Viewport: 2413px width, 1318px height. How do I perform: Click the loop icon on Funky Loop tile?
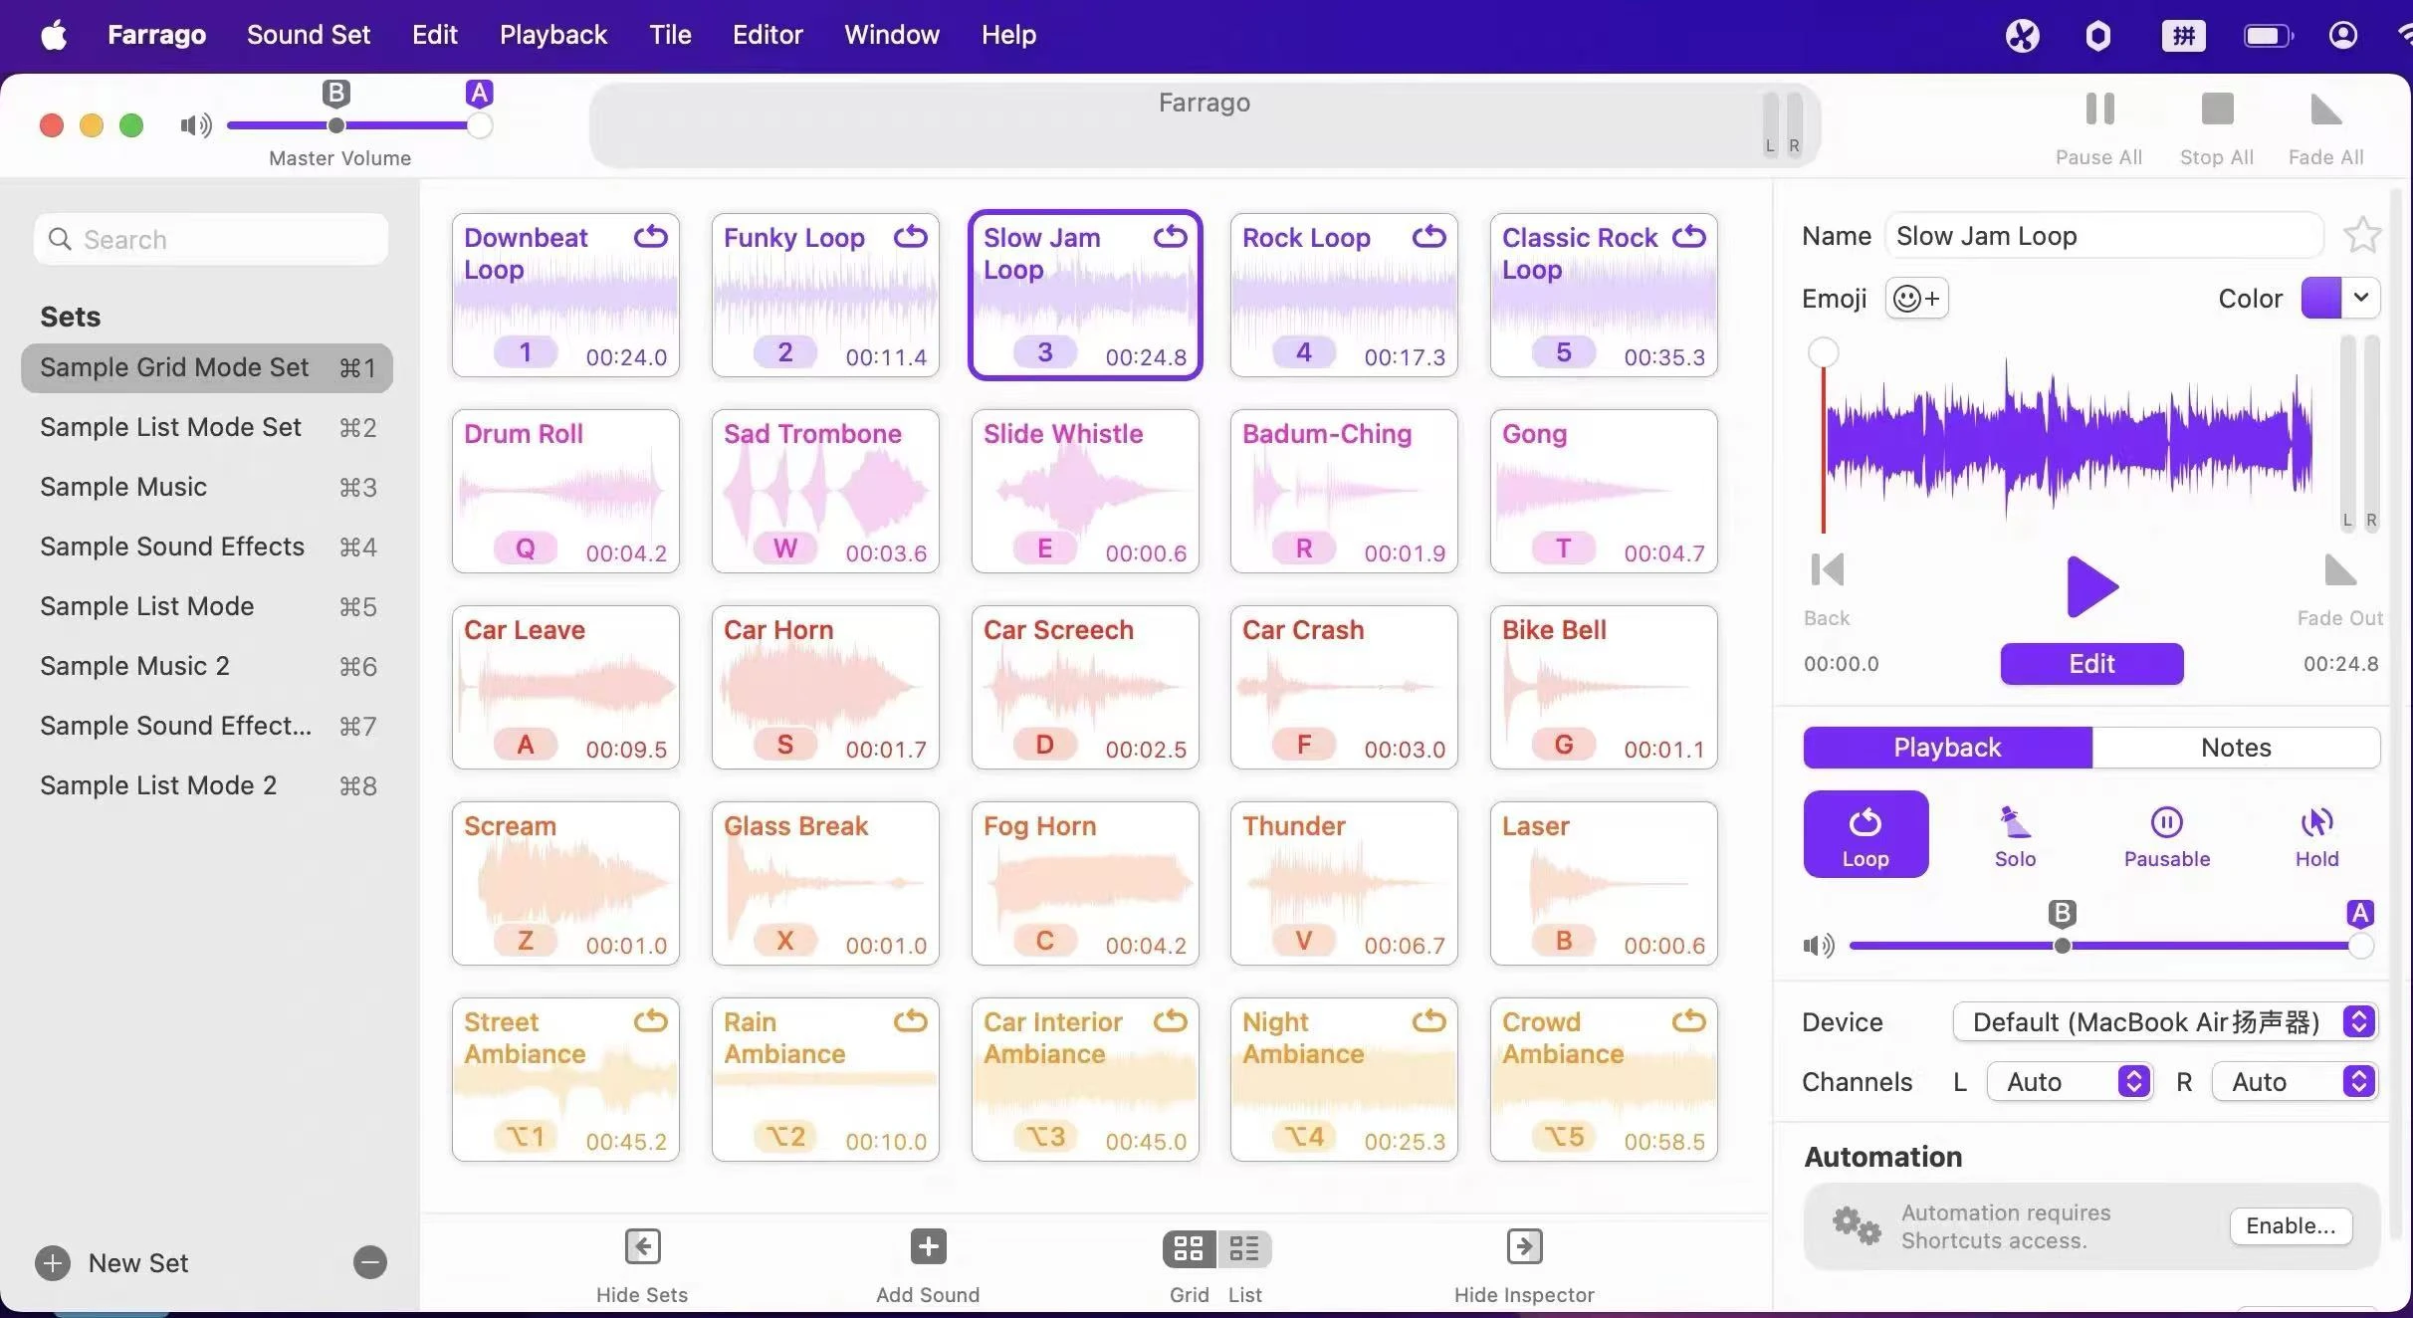[910, 237]
